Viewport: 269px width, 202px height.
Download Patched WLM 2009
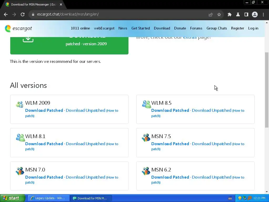point(44,110)
